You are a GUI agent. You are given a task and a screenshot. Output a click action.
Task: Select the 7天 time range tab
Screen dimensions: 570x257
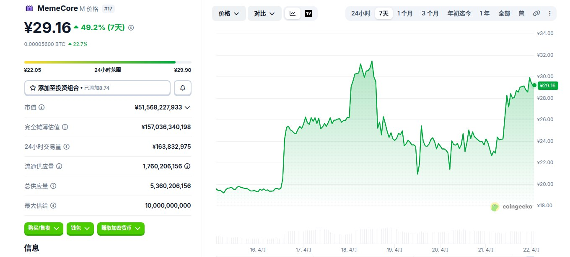tap(384, 13)
